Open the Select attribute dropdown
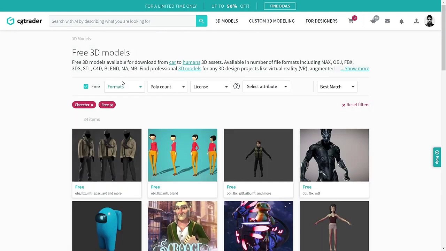The height and width of the screenshot is (251, 446). (267, 86)
